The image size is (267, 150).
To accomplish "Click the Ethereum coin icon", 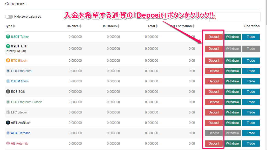I will 8,71.
